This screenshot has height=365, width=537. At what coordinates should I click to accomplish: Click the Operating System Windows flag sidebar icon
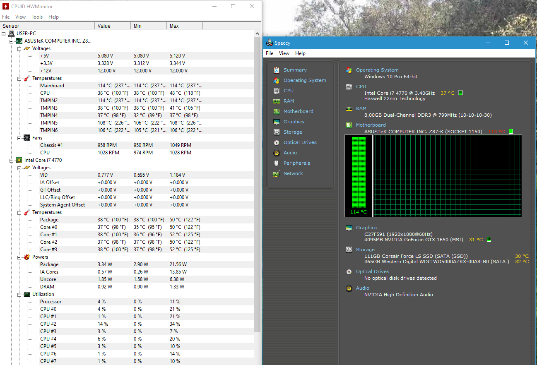(276, 80)
